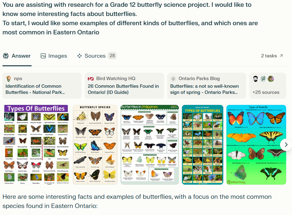
Task: Open the beige Butterfly Species chart image
Action: click(x=95, y=144)
